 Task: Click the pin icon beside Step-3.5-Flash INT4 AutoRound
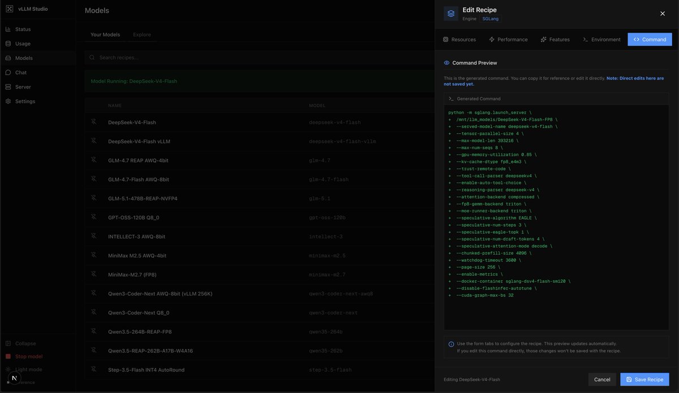click(x=94, y=370)
